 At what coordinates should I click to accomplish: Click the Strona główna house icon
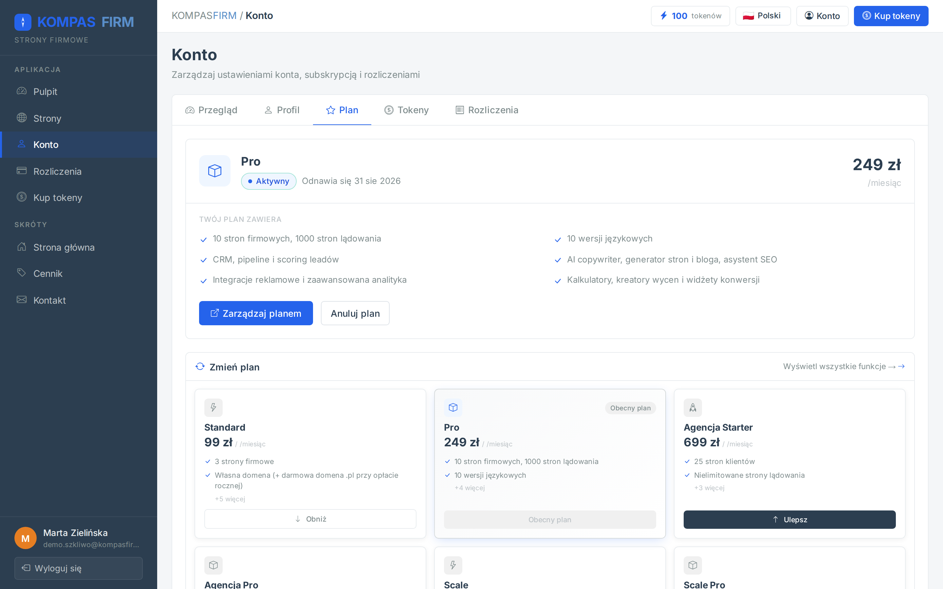22,247
